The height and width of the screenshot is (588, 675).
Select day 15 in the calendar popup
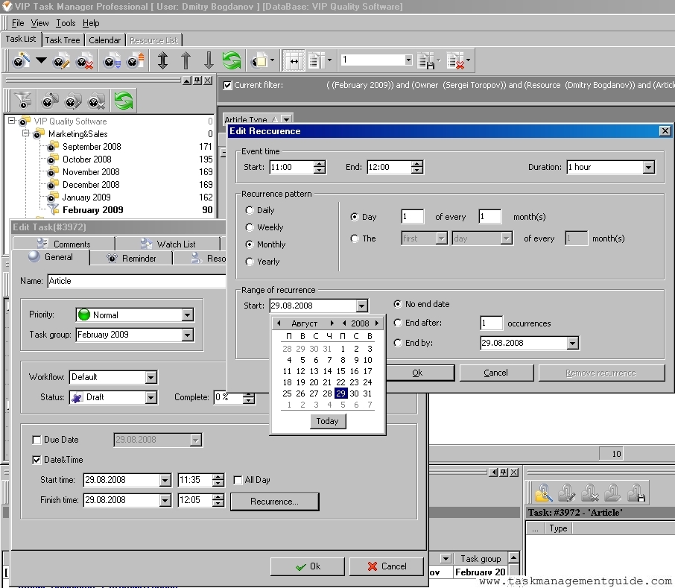pos(341,371)
